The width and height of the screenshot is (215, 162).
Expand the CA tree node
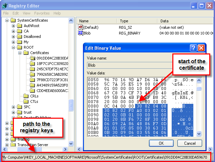click(x=14, y=31)
